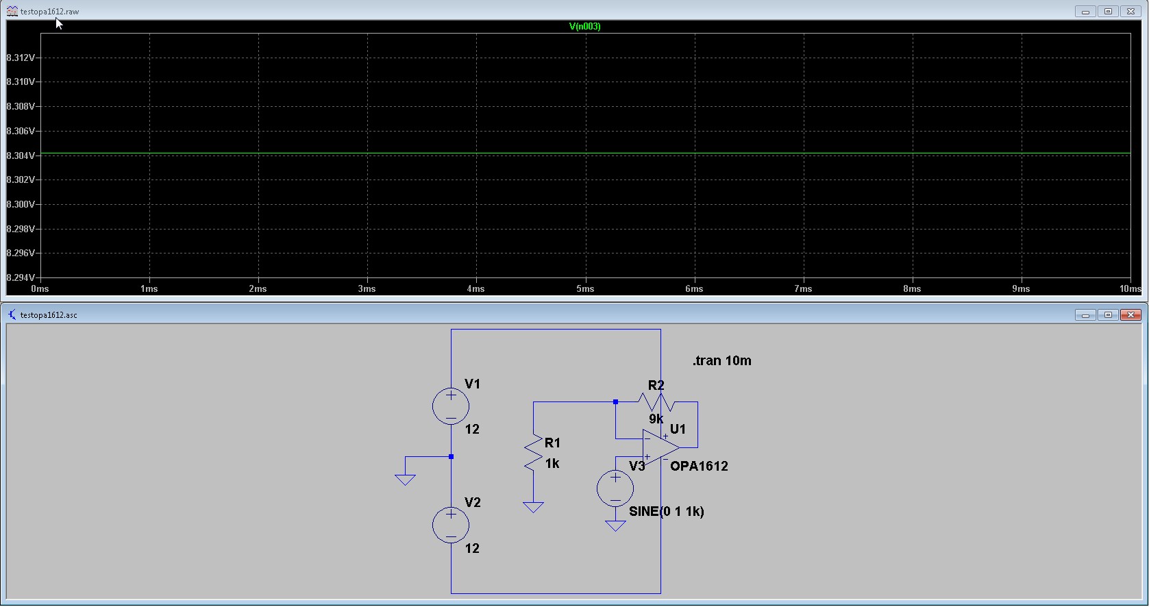Click the 1k resistor value
This screenshot has height=607, width=1149.
(552, 464)
